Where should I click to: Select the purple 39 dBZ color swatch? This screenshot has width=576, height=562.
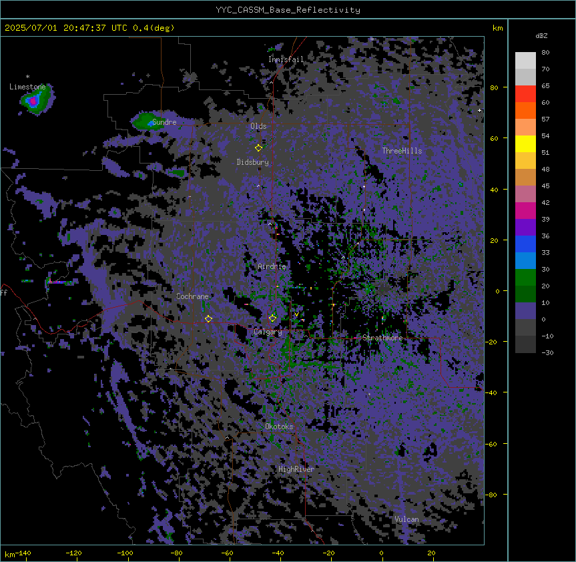[x=525, y=228]
